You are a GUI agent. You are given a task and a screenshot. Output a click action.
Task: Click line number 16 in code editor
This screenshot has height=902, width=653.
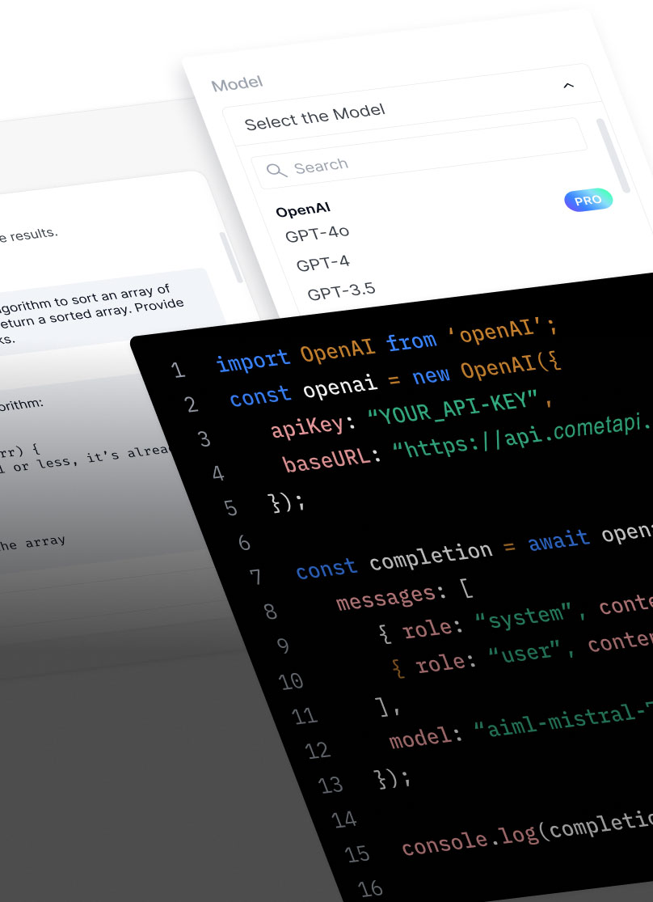click(369, 888)
